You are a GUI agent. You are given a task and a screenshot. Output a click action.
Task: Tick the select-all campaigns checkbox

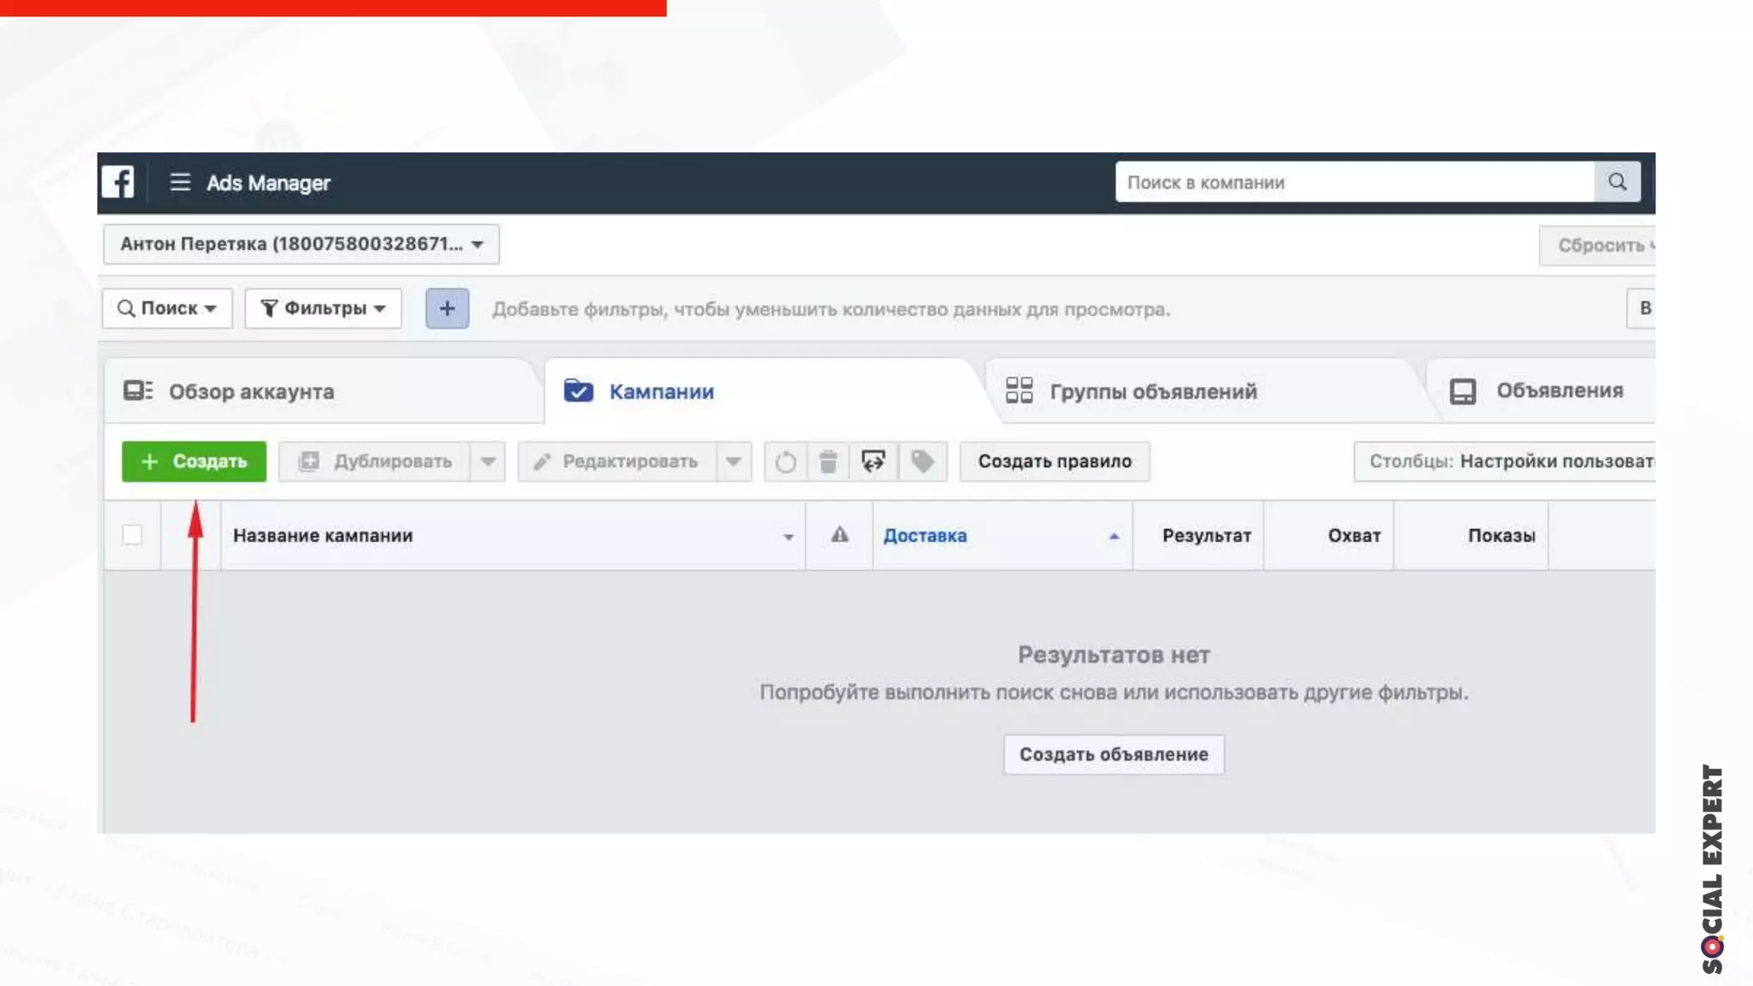(132, 535)
